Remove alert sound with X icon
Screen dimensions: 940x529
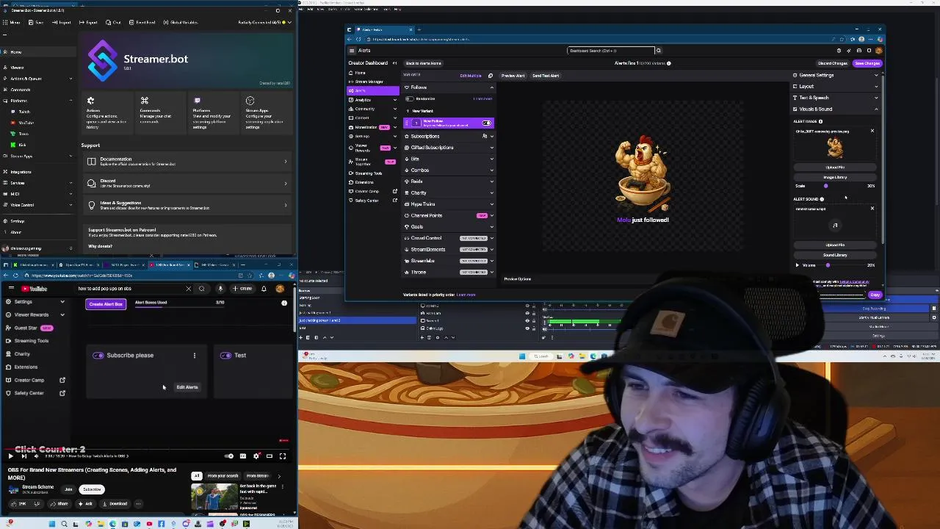[x=872, y=209]
